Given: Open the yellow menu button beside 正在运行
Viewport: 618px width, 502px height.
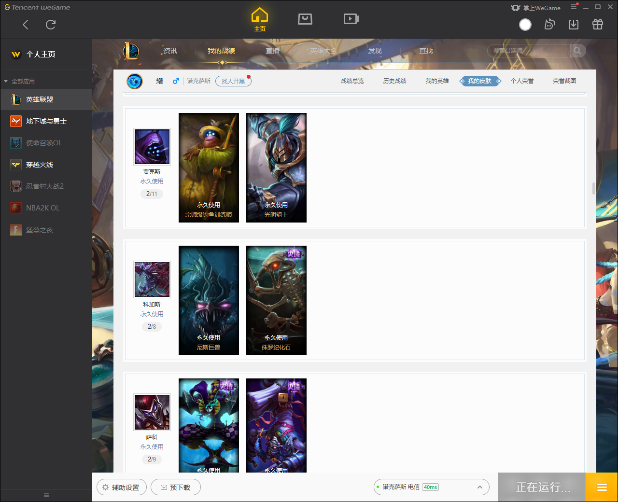Looking at the screenshot, I should coord(602,488).
